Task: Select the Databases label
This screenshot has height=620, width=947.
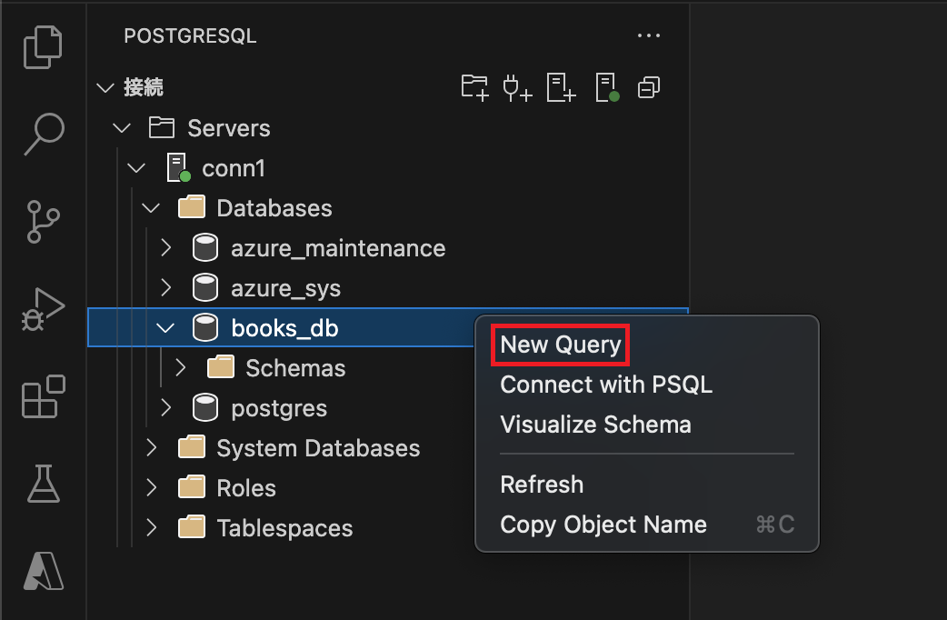Action: click(x=274, y=208)
